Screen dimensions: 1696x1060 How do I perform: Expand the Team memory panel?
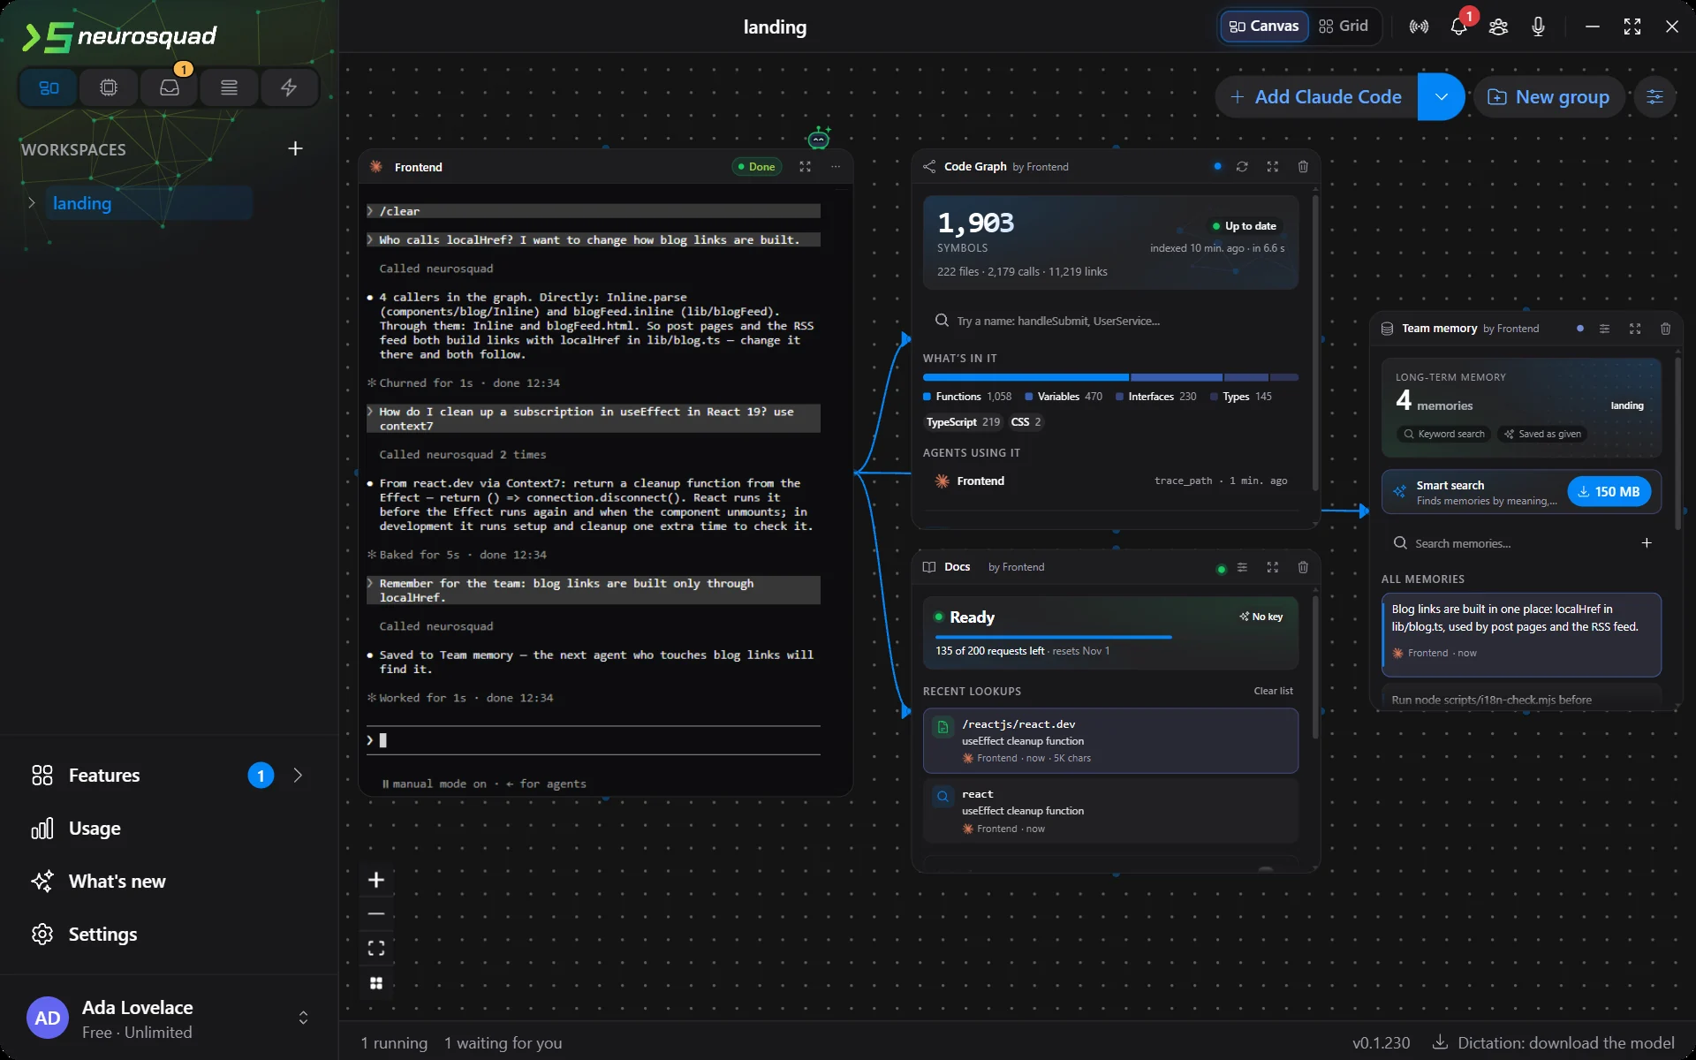coord(1635,329)
